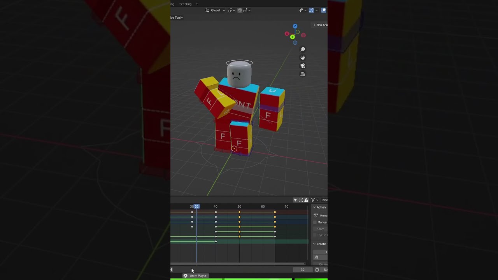Screen dimensions: 498x280
Task: Select bottom-row keyframe at frame 40
Action: 216,241
